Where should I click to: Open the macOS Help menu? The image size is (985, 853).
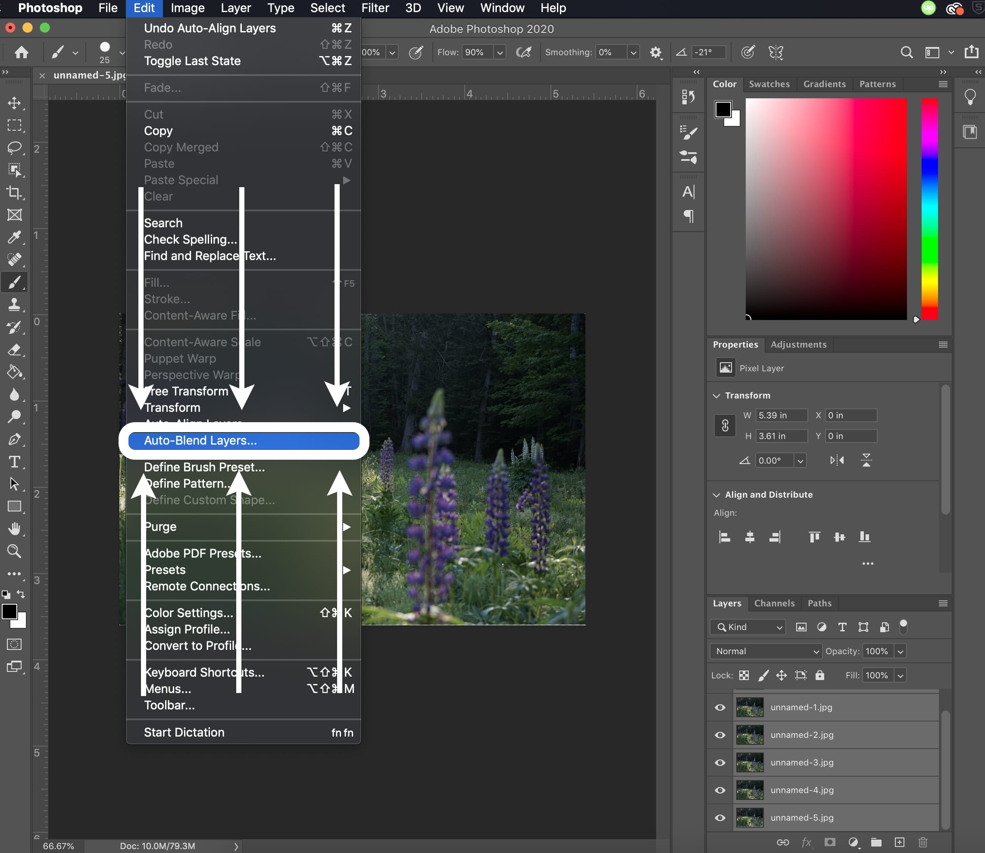tap(553, 8)
